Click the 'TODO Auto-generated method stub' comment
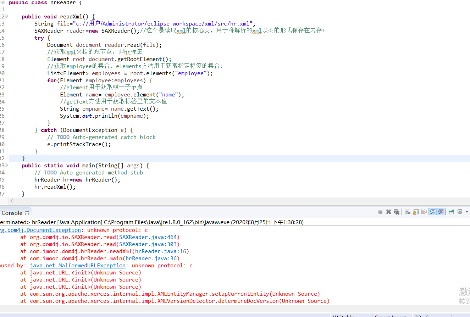Image resolution: width=470 pixels, height=317 pixels. click(x=89, y=172)
